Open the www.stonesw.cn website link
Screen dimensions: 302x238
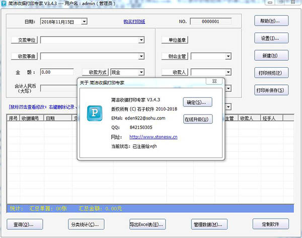pos(153,137)
